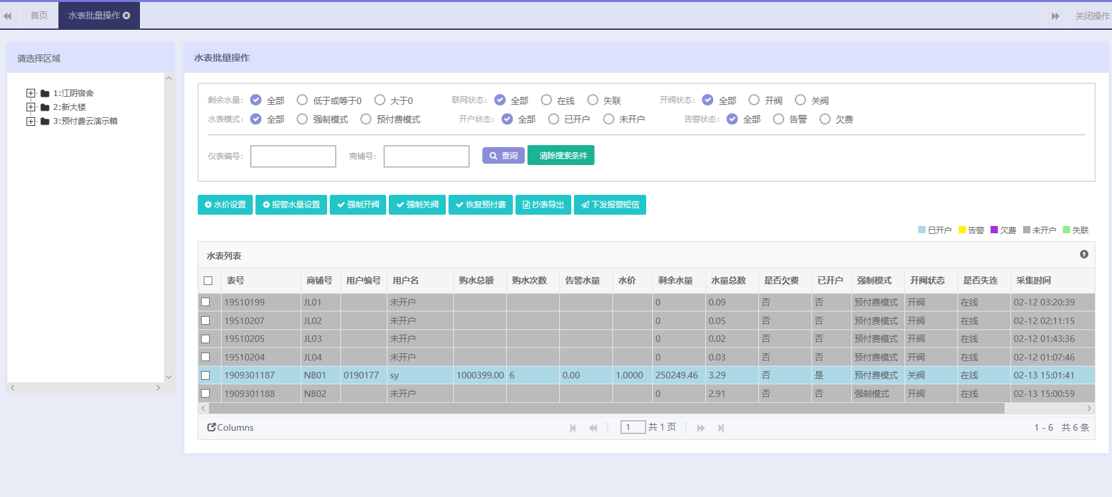Click the right double-arrow tab scroll icon

pos(1055,16)
